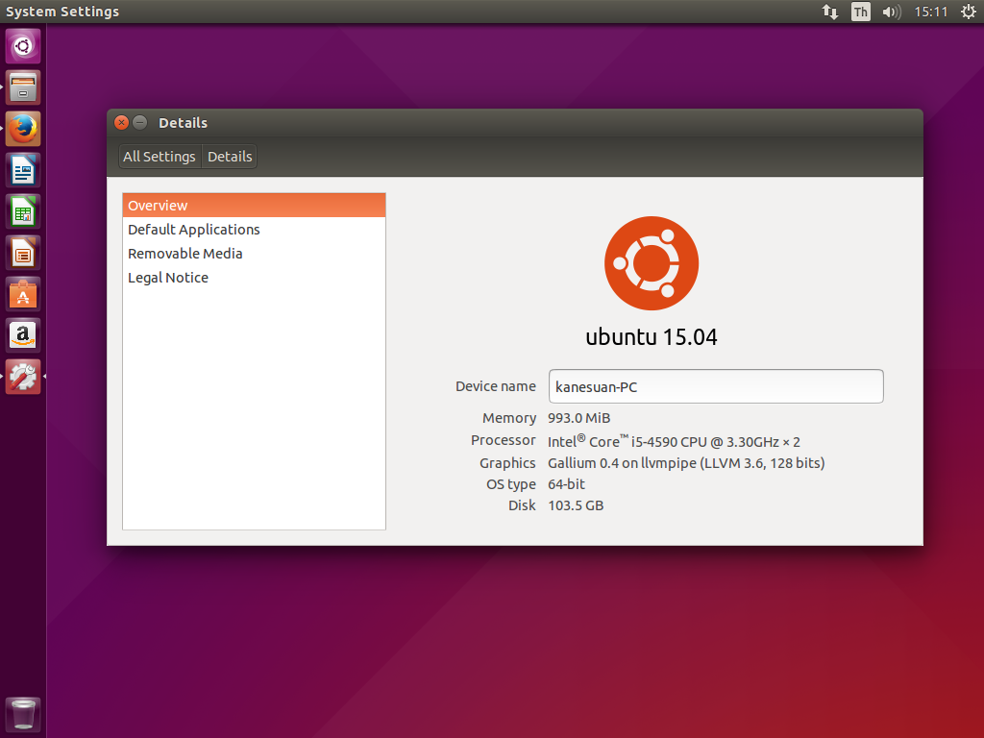Click the Ubuntu logo in Overview
Image resolution: width=984 pixels, height=738 pixels.
652,263
